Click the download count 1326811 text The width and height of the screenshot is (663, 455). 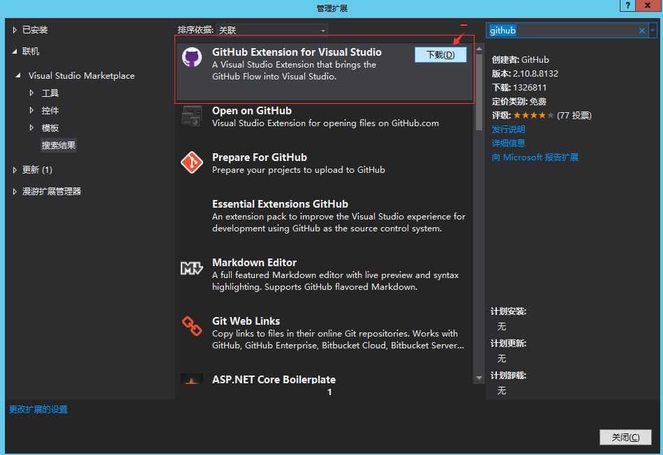[530, 87]
